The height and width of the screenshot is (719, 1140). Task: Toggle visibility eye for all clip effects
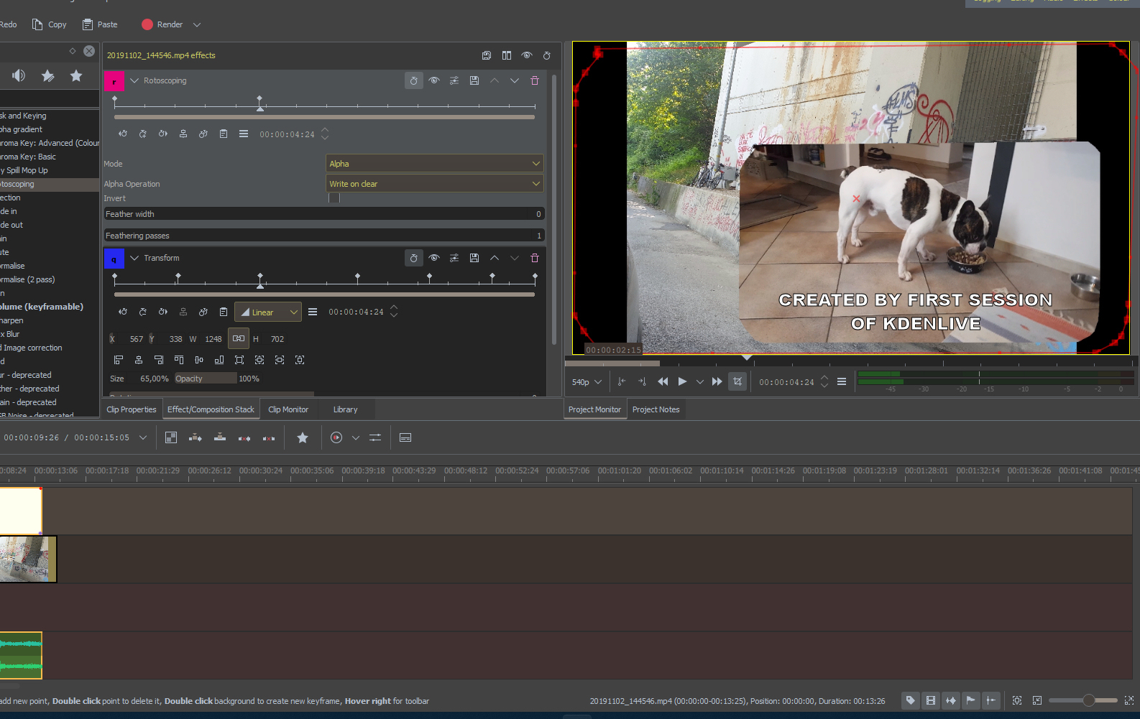(x=527, y=55)
